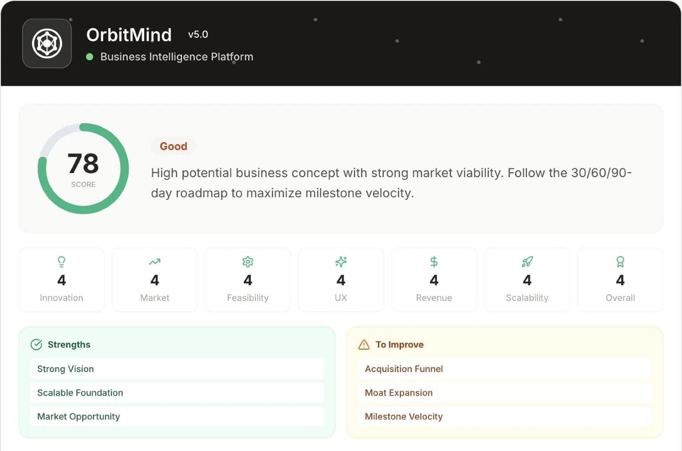Open the Strong Vision strength item
This screenshot has height=451, width=682.
[x=177, y=369]
